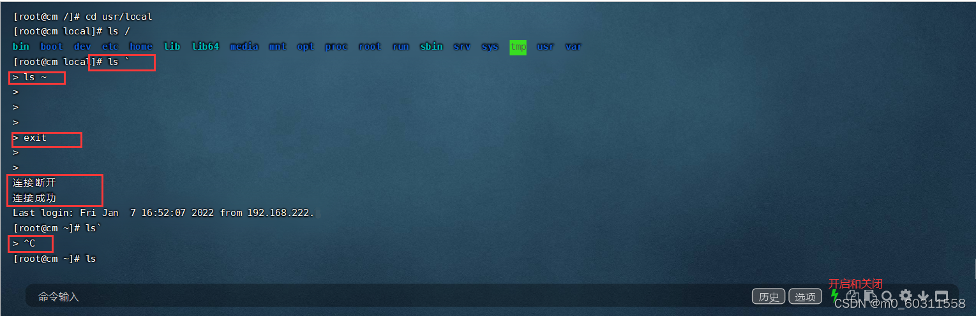976x316 pixels.
Task: Click the highlighted tmp directory name
Action: (518, 47)
